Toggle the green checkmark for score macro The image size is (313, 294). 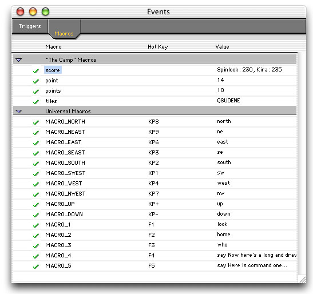(36, 71)
